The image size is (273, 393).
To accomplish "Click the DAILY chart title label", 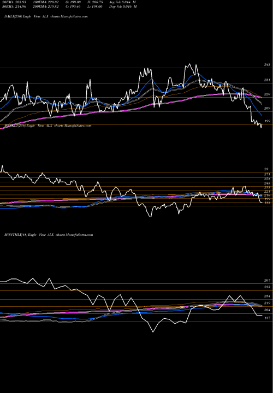I will (46, 16).
